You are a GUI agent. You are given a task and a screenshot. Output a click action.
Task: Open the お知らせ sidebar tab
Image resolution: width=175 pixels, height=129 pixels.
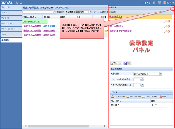click(x=11, y=34)
